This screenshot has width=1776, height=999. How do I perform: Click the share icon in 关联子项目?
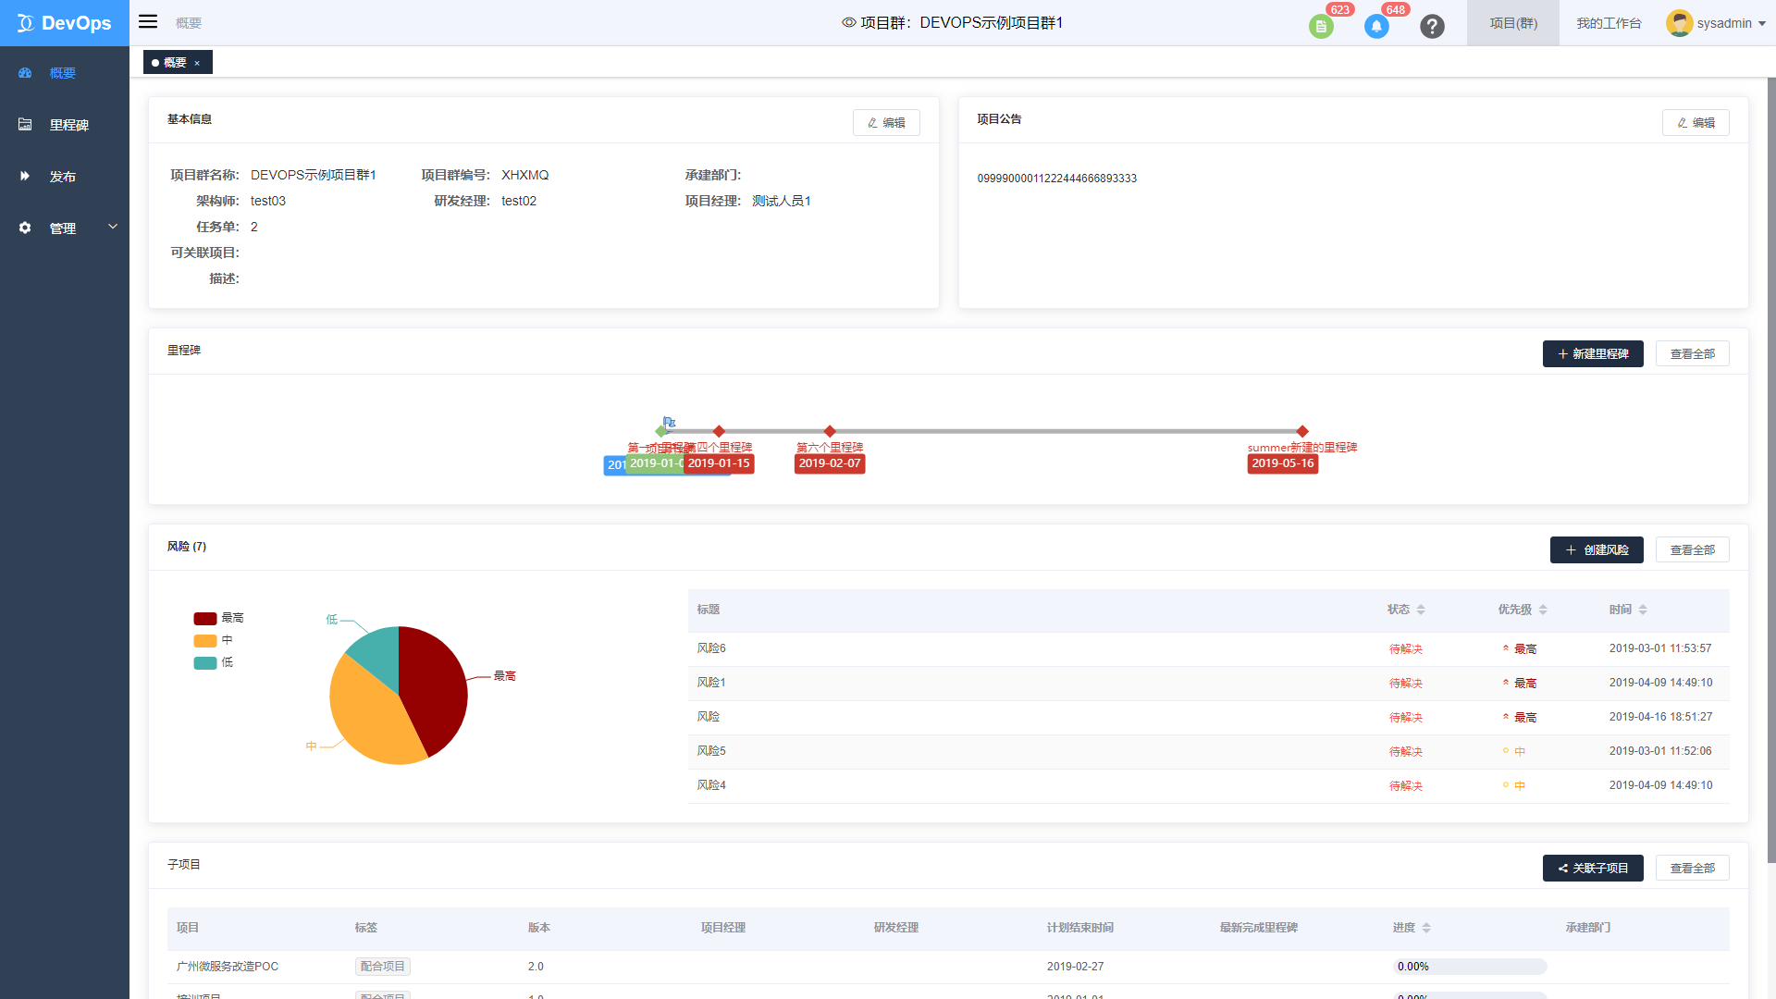(x=1563, y=869)
